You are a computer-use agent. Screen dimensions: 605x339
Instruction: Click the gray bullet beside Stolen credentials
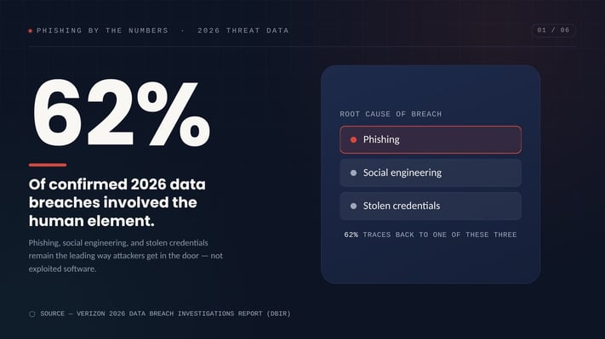353,206
